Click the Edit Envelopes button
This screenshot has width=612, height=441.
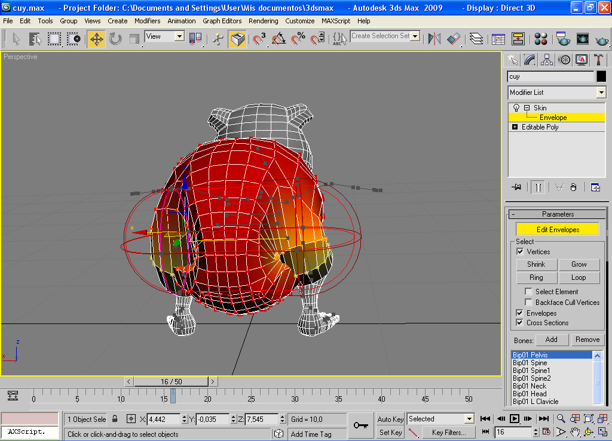click(x=557, y=230)
